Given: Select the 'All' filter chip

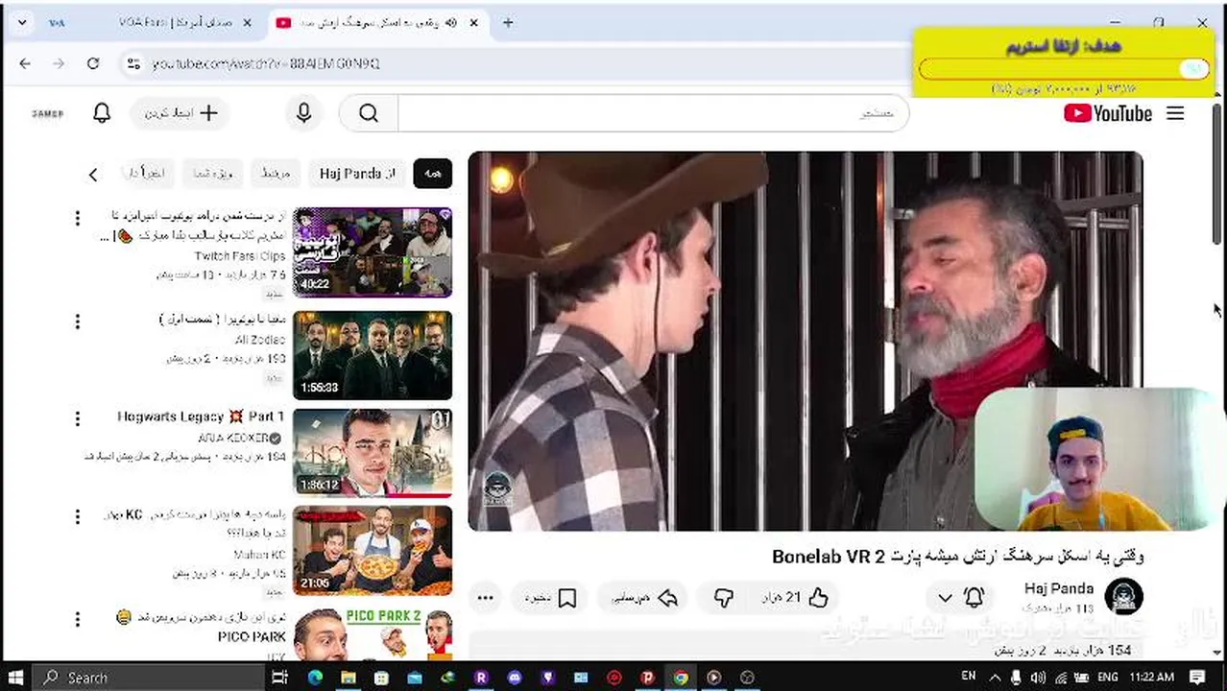Looking at the screenshot, I should [432, 174].
